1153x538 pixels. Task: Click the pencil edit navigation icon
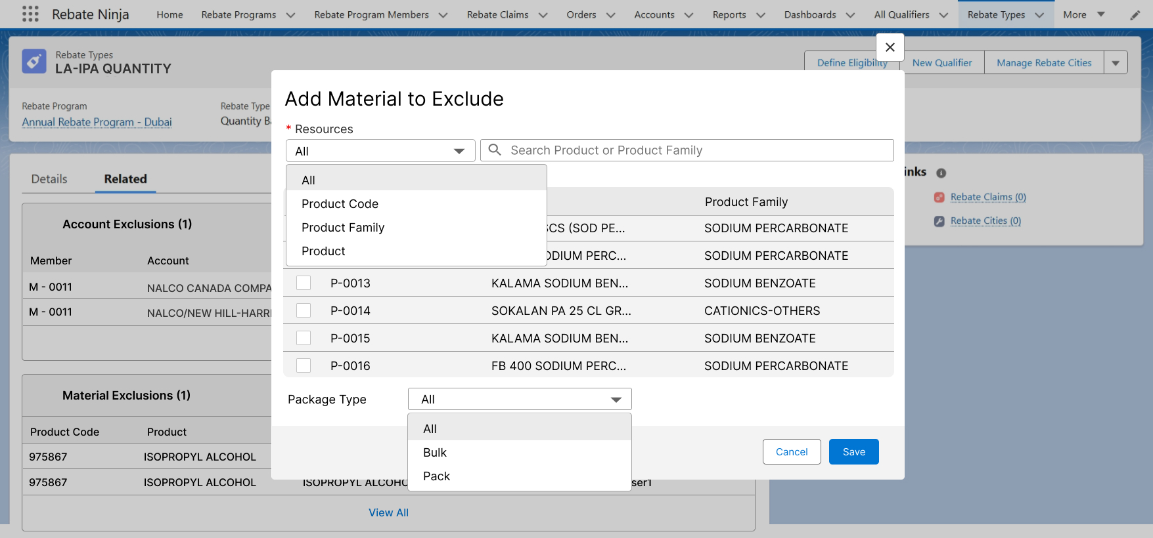click(x=1135, y=15)
